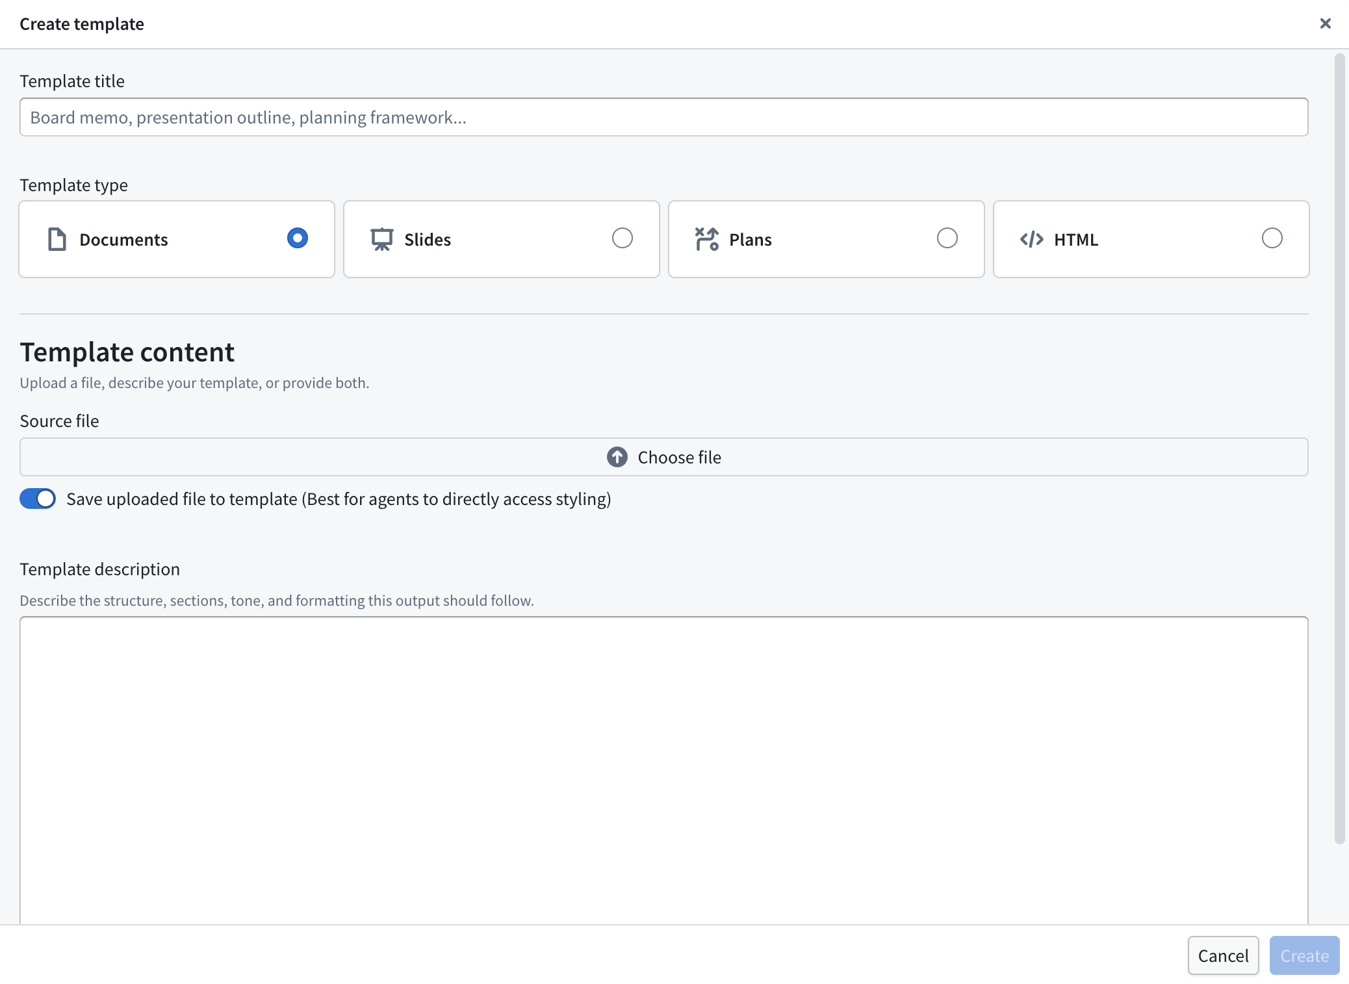Pick the Plans template type label
Viewport: 1349px width, 984px height.
pos(751,240)
